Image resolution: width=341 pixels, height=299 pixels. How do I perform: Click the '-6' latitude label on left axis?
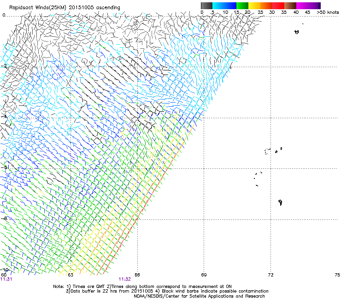pos(5,167)
